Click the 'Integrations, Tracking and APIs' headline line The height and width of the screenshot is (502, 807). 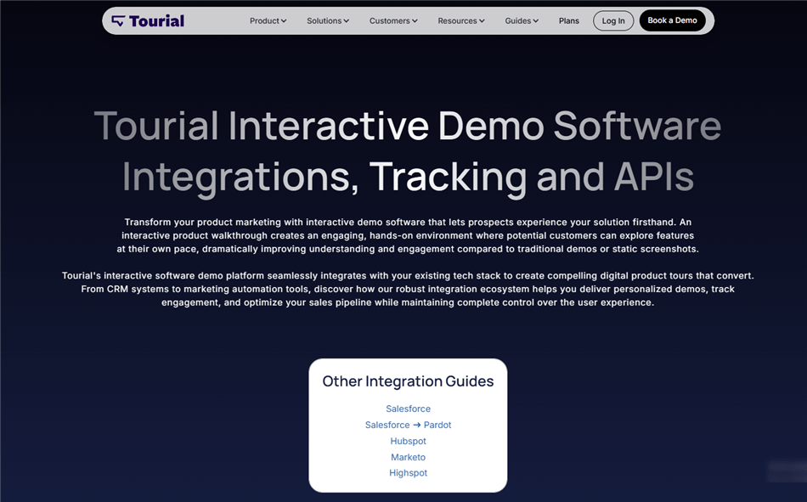point(408,178)
